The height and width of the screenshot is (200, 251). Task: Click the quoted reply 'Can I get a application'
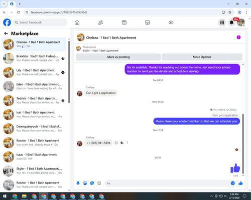click(x=225, y=115)
